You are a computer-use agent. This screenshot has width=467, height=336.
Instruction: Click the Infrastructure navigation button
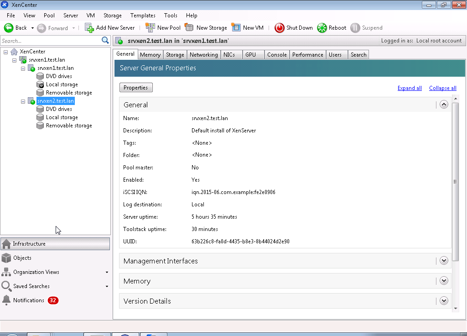(55, 244)
